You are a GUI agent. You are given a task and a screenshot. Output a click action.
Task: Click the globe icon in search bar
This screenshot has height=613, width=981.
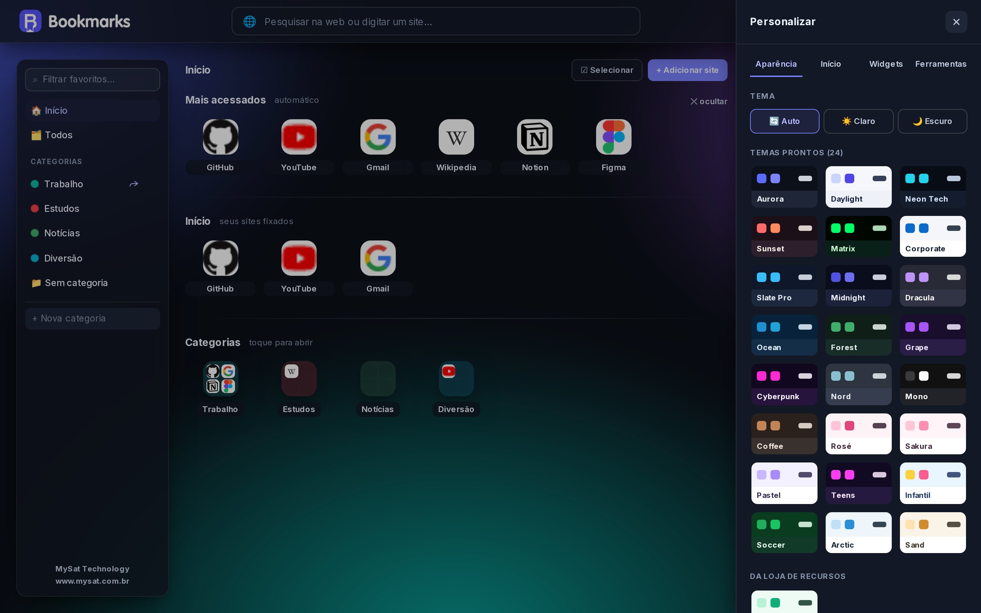250,21
